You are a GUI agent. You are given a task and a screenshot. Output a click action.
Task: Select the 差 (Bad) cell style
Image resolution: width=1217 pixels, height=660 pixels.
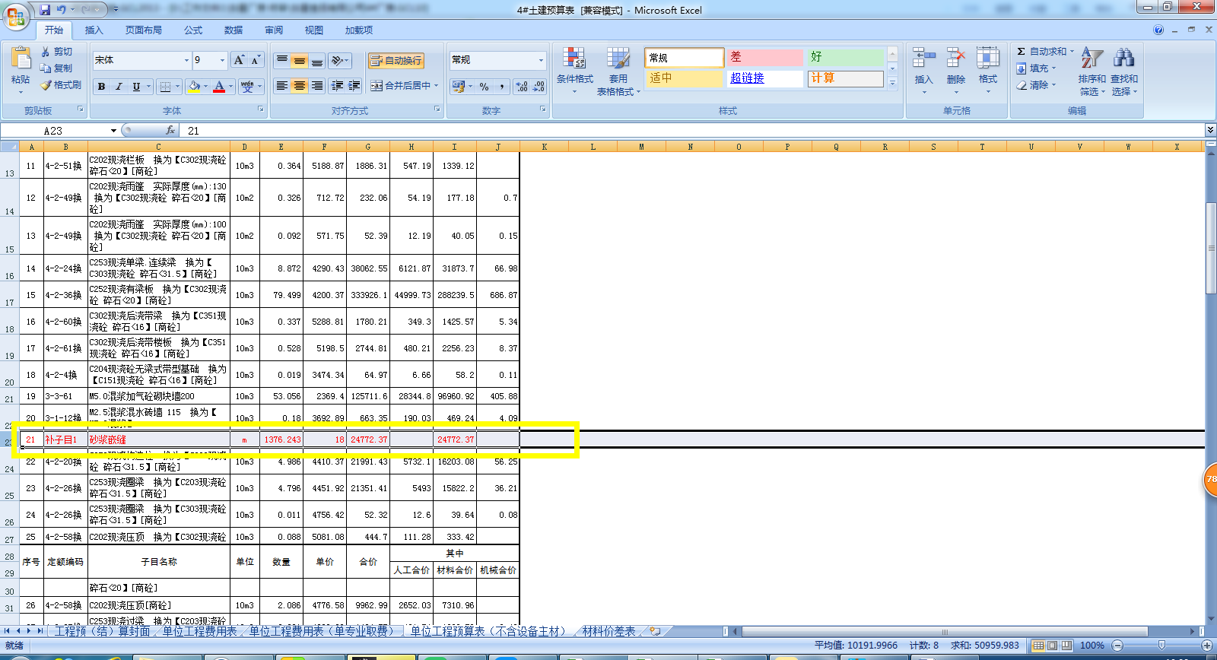pos(765,58)
